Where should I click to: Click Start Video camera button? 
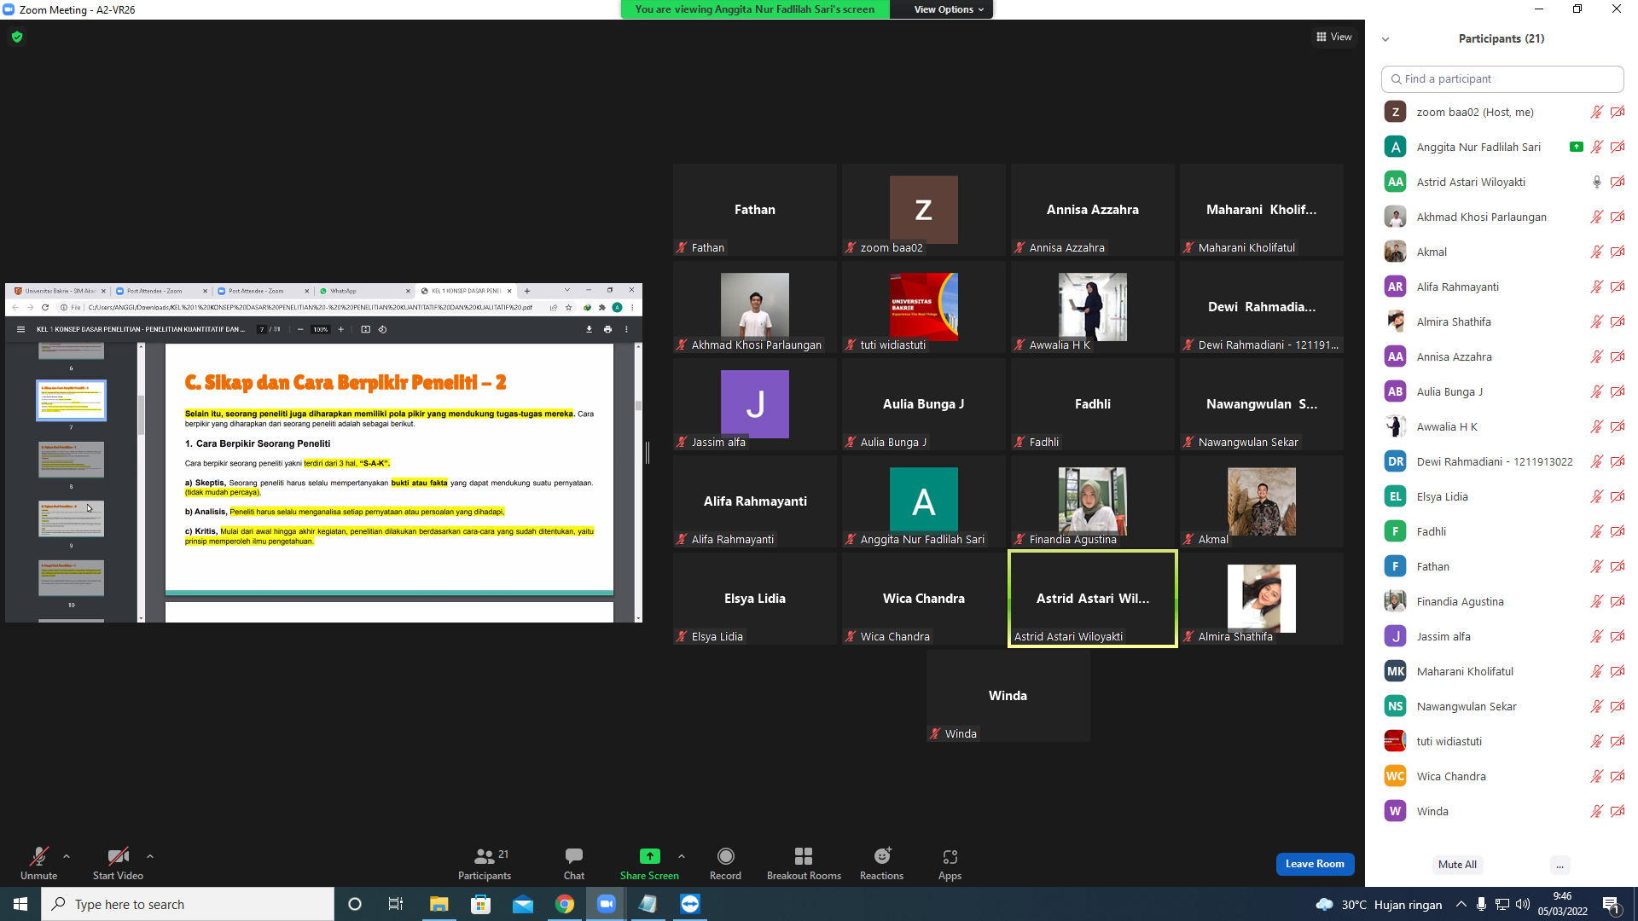tap(118, 863)
